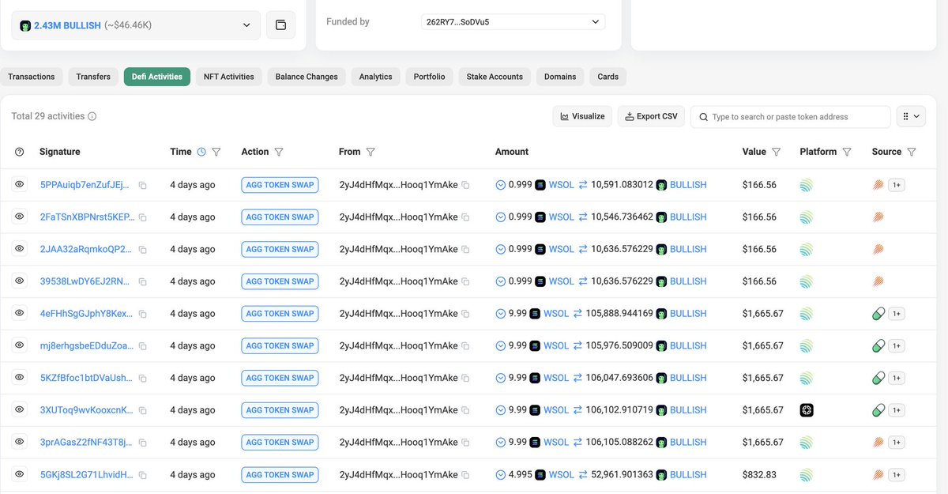This screenshot has width=948, height=494.
Task: Copy signature 5PPAuiqb7enZufJEj
Action: click(142, 185)
